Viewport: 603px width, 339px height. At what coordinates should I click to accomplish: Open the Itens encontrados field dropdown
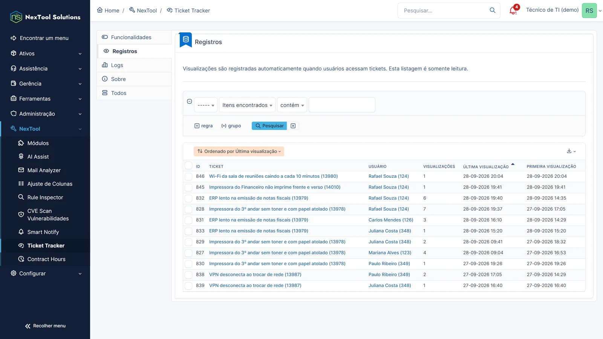pyautogui.click(x=247, y=105)
